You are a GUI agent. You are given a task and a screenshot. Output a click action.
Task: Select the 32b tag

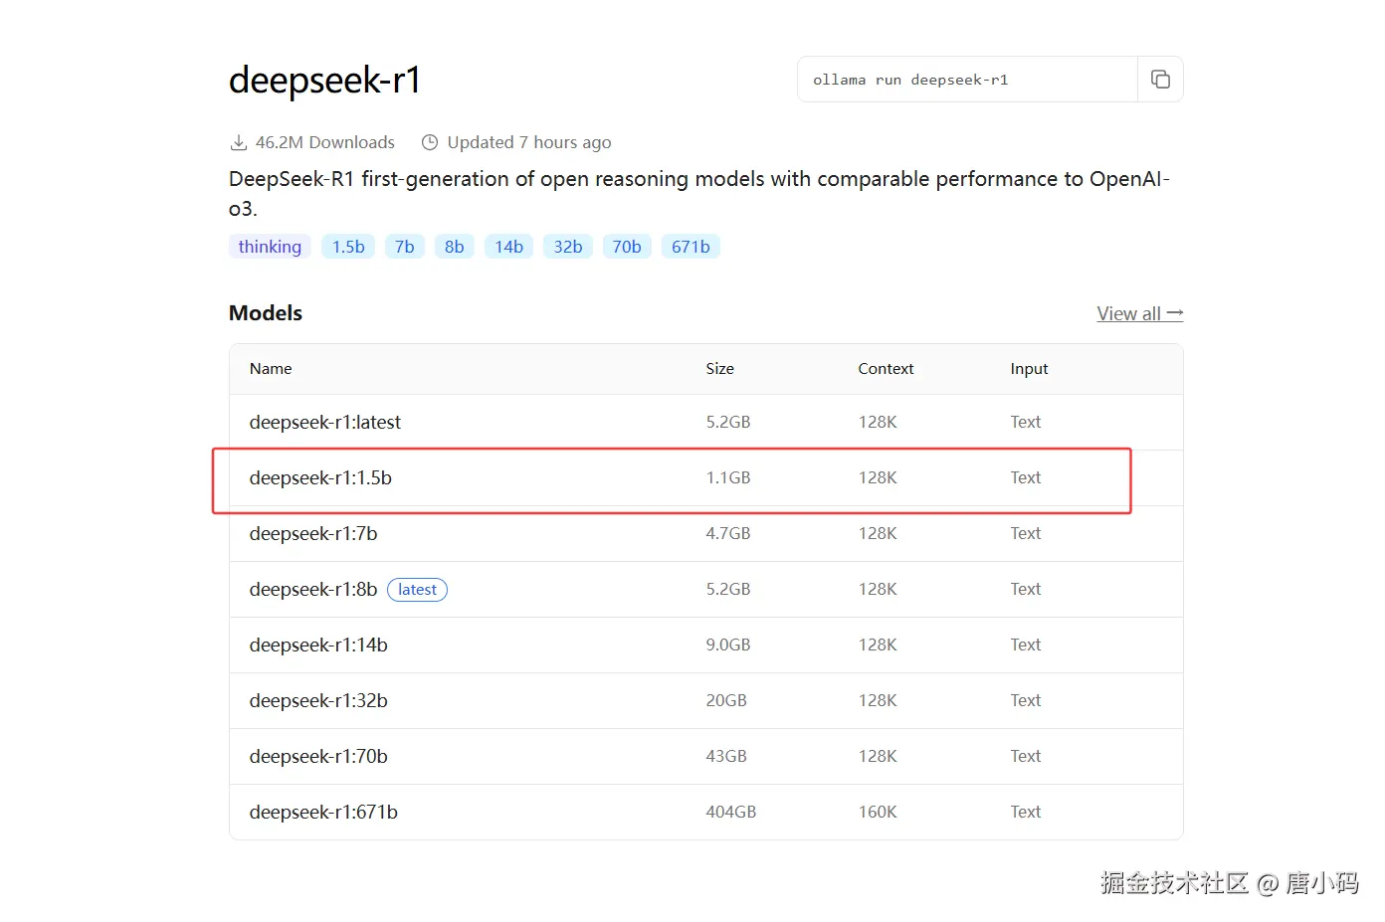tap(568, 247)
